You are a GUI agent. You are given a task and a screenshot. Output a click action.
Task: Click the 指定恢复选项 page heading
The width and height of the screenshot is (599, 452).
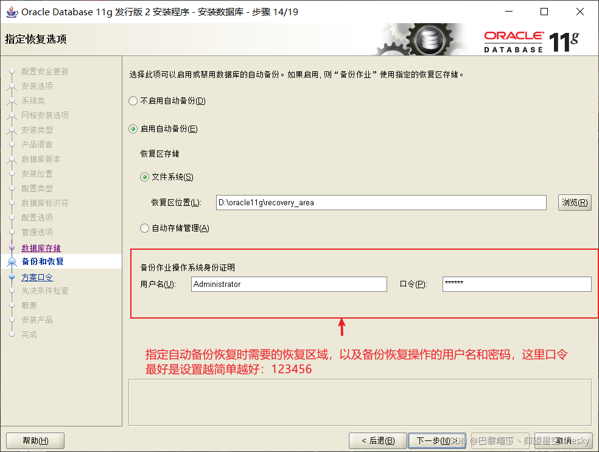coord(36,39)
